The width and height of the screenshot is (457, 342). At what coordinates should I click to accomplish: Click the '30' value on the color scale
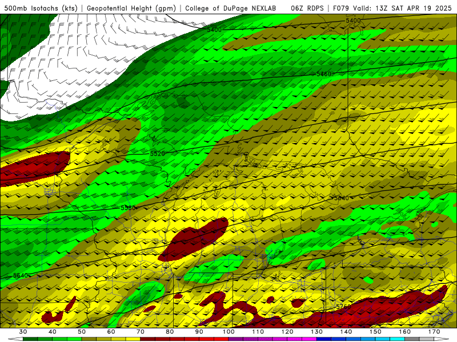[x=23, y=332]
